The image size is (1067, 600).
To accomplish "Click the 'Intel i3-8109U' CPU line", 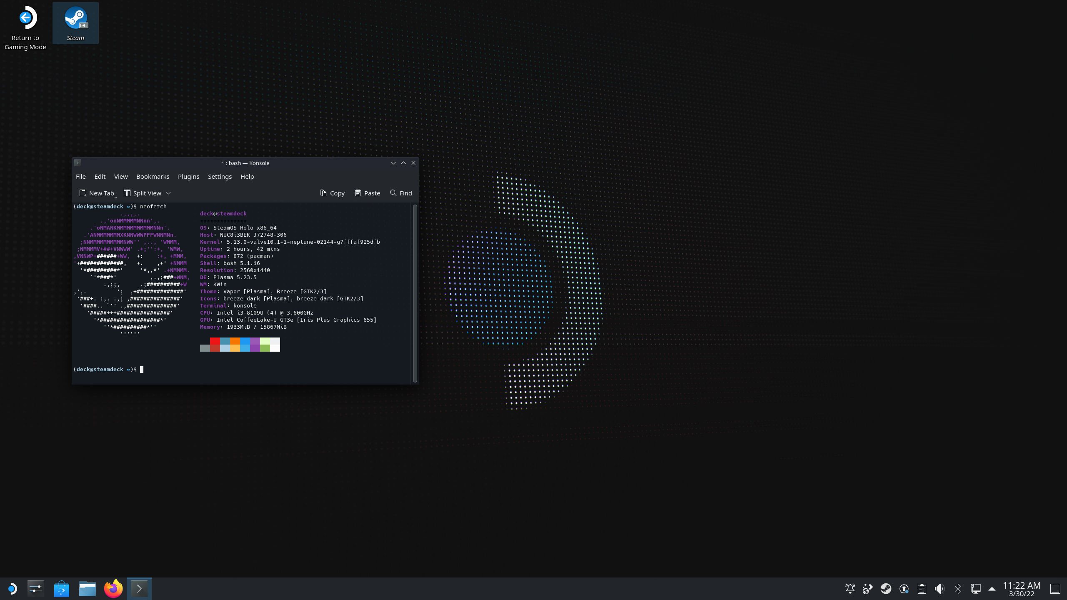I will [x=257, y=313].
